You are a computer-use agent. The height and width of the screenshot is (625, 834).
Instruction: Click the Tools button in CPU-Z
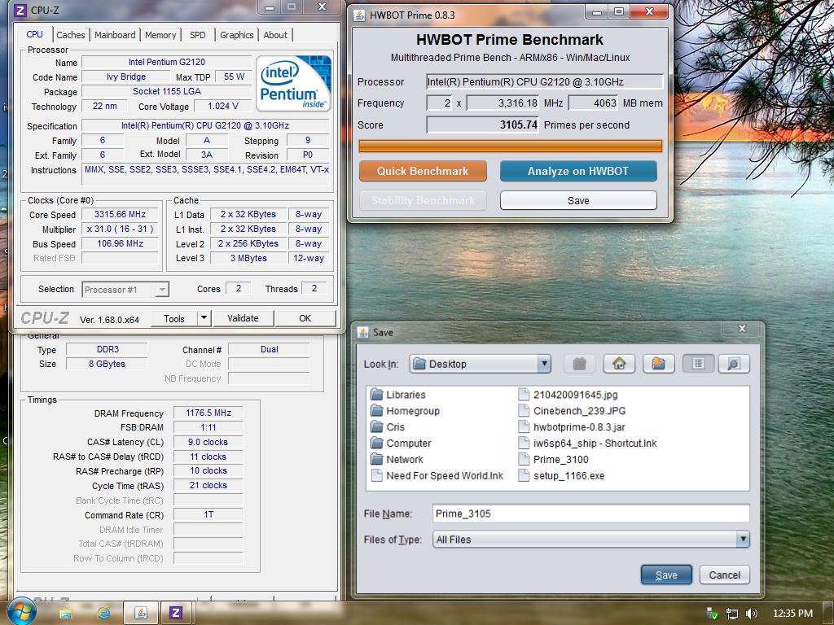click(x=174, y=318)
